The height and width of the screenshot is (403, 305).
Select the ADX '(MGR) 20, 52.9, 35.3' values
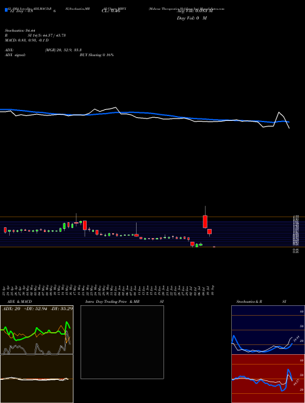click(x=63, y=50)
